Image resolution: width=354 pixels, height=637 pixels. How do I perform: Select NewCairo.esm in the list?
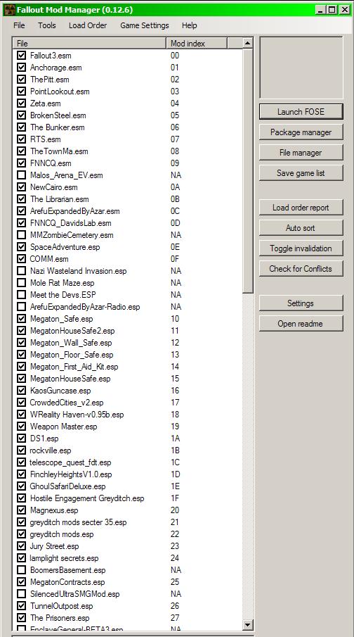pyautogui.click(x=53, y=187)
